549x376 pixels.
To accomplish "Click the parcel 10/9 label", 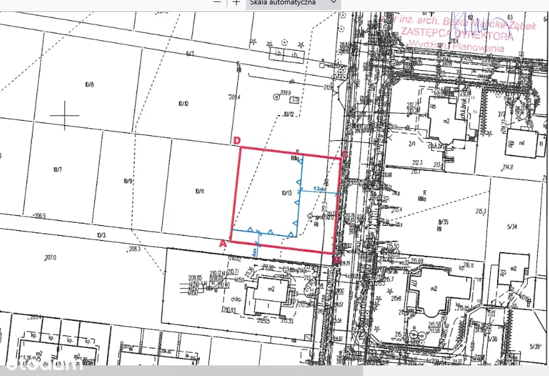I will [128, 181].
